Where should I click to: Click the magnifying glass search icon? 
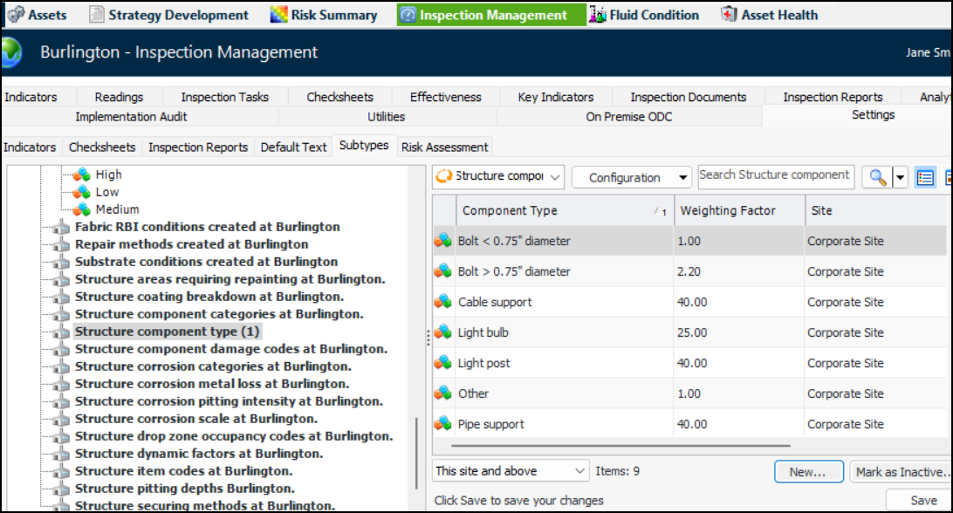pos(877,178)
